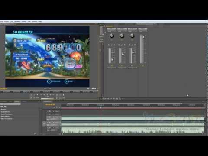Click the timeline playhead marker
The image size is (208, 156).
coord(101,107)
